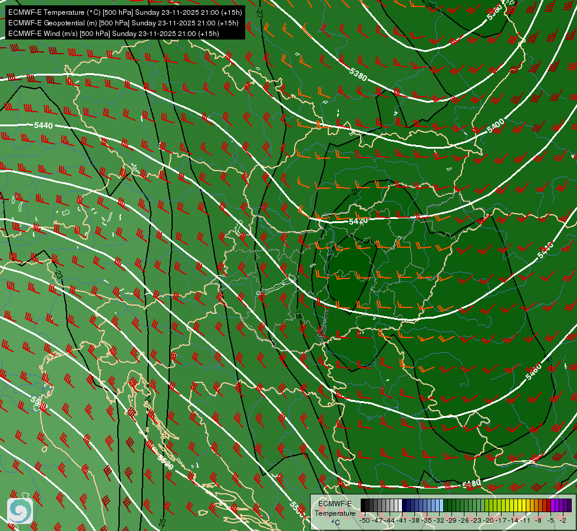Click the 5380 geopotential contour label
The image size is (577, 531).
(358, 74)
